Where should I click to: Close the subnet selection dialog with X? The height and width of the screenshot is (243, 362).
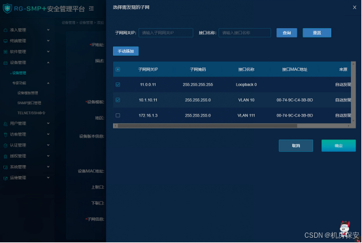click(355, 7)
